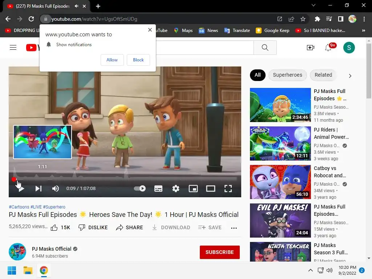
Task: Select the Related filter chip
Action: tap(323, 75)
